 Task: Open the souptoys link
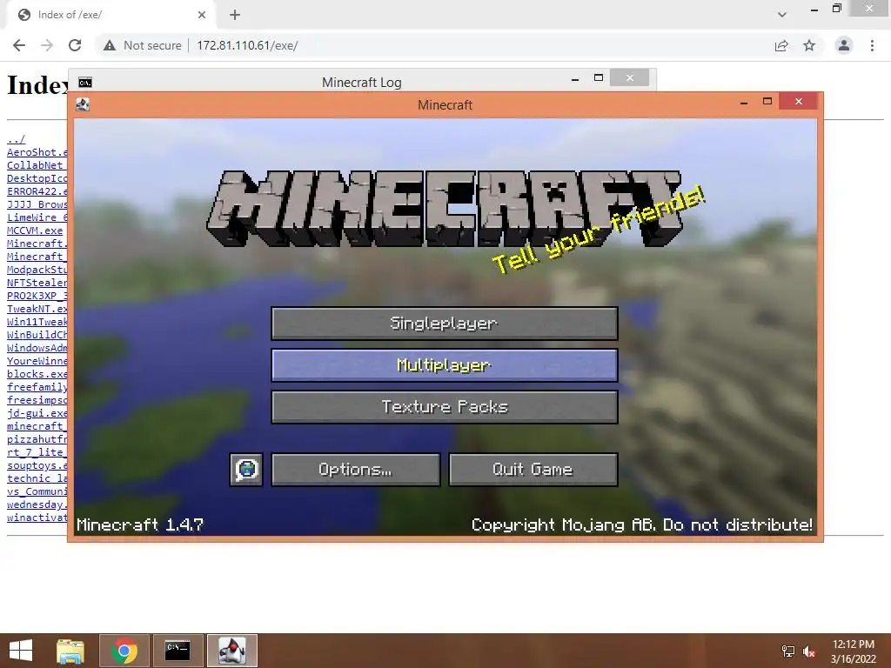(x=37, y=465)
